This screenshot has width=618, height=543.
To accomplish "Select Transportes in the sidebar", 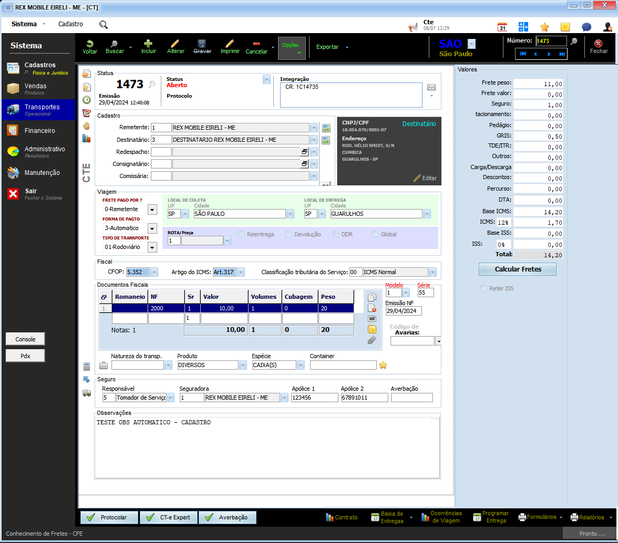I will pos(38,110).
